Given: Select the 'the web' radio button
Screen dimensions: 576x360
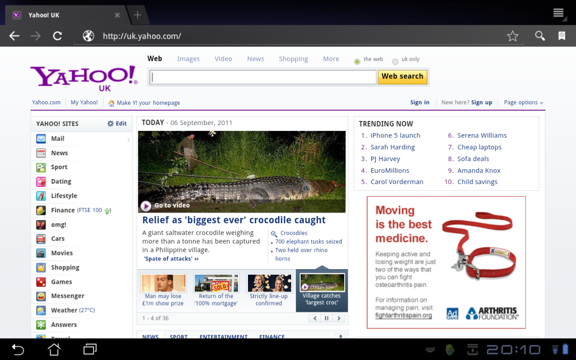Looking at the screenshot, I should coord(357,62).
